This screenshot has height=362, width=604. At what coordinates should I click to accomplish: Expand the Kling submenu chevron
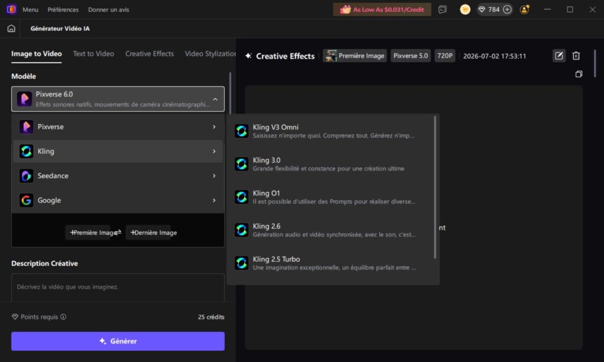214,152
